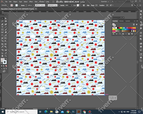Open Uniform width profile dropdown
This screenshot has height=114, width=143.
click(46, 5)
